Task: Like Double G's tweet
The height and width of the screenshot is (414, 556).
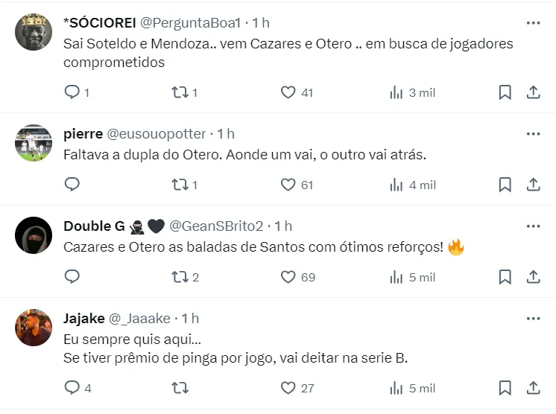Action: pos(288,277)
